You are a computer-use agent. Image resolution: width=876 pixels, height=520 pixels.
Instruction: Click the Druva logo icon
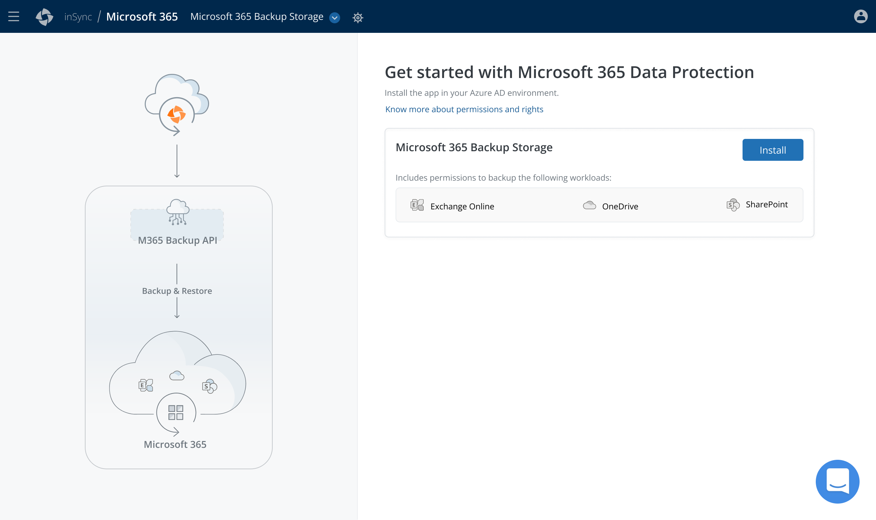(x=44, y=17)
